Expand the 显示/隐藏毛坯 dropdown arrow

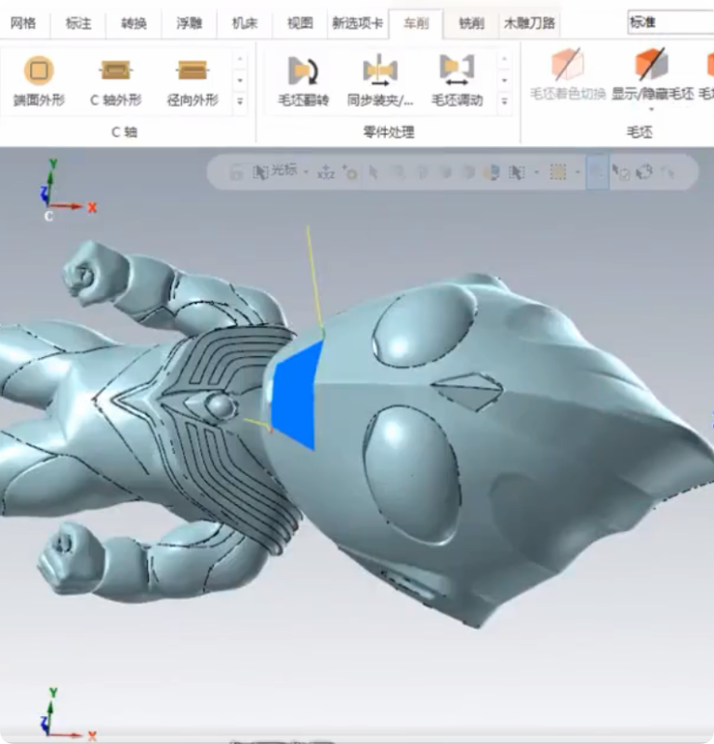(x=652, y=110)
